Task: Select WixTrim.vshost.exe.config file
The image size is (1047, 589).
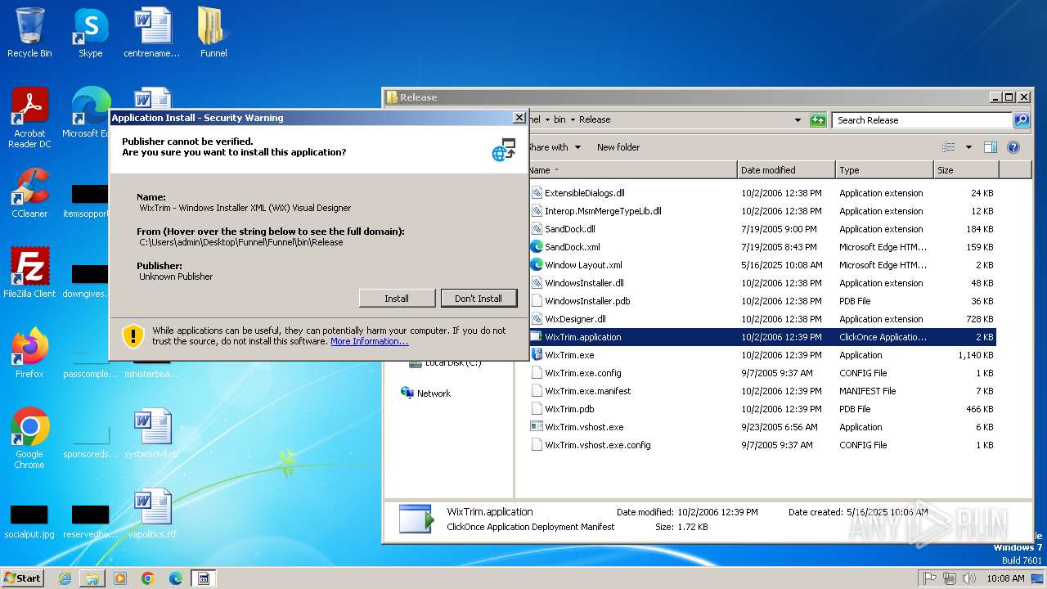Action: (x=597, y=445)
